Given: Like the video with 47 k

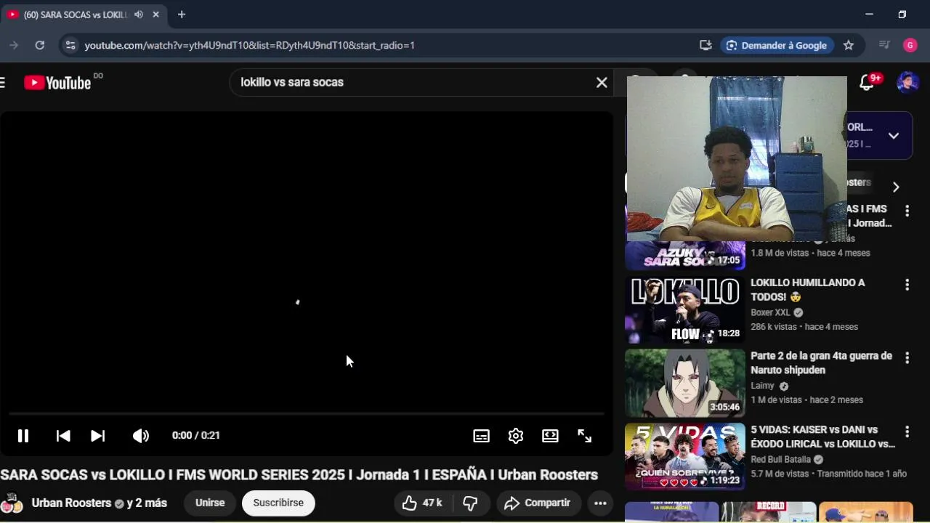Looking at the screenshot, I should coord(423,503).
